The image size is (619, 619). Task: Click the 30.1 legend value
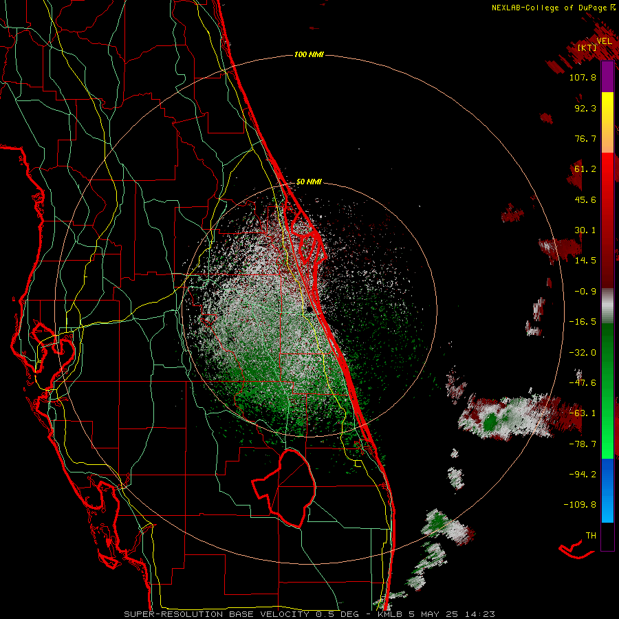585,230
